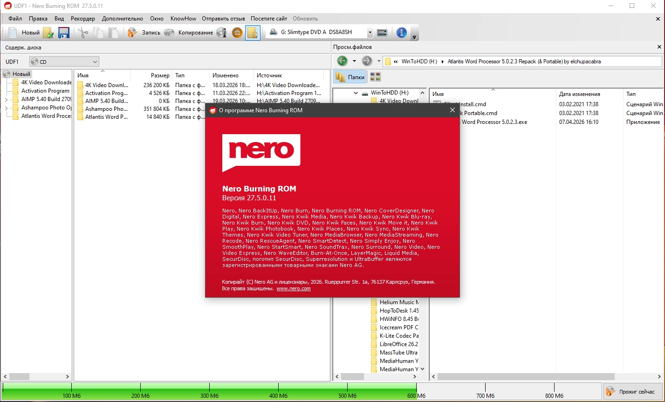
Task: Click the disc capacity usage bar
Action: [x=302, y=391]
